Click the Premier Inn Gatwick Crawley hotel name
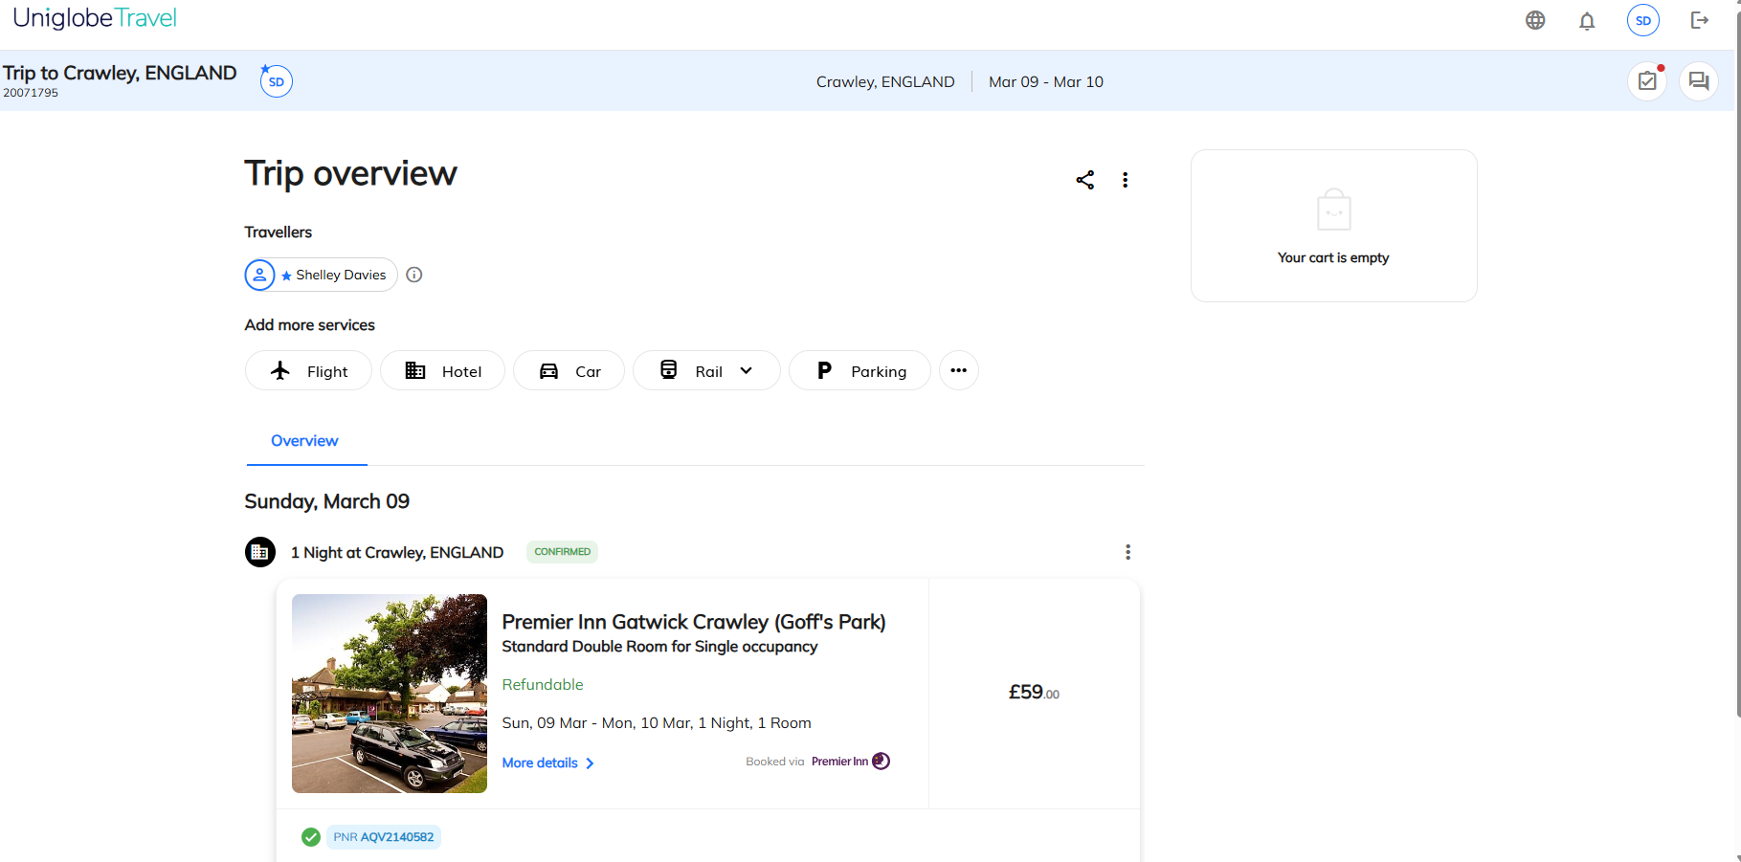 [x=694, y=622]
